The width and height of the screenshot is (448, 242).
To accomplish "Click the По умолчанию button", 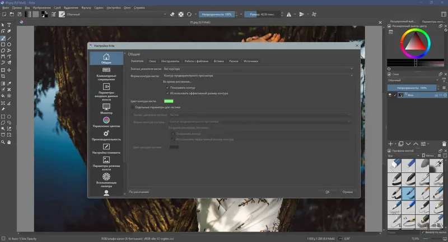I will 139,192.
